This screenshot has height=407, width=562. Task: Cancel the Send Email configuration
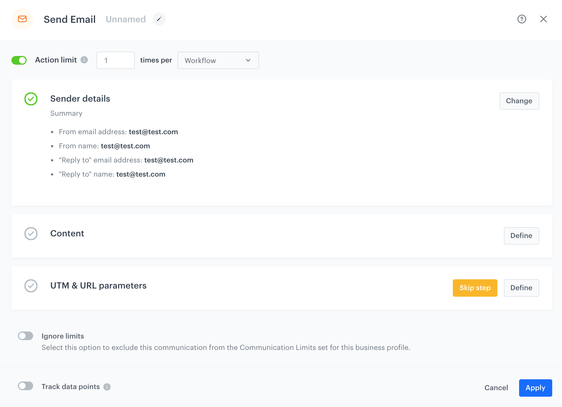[x=496, y=388]
